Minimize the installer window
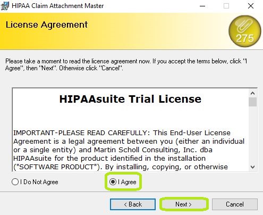The width and height of the screenshot is (263, 215). [x=202, y=6]
